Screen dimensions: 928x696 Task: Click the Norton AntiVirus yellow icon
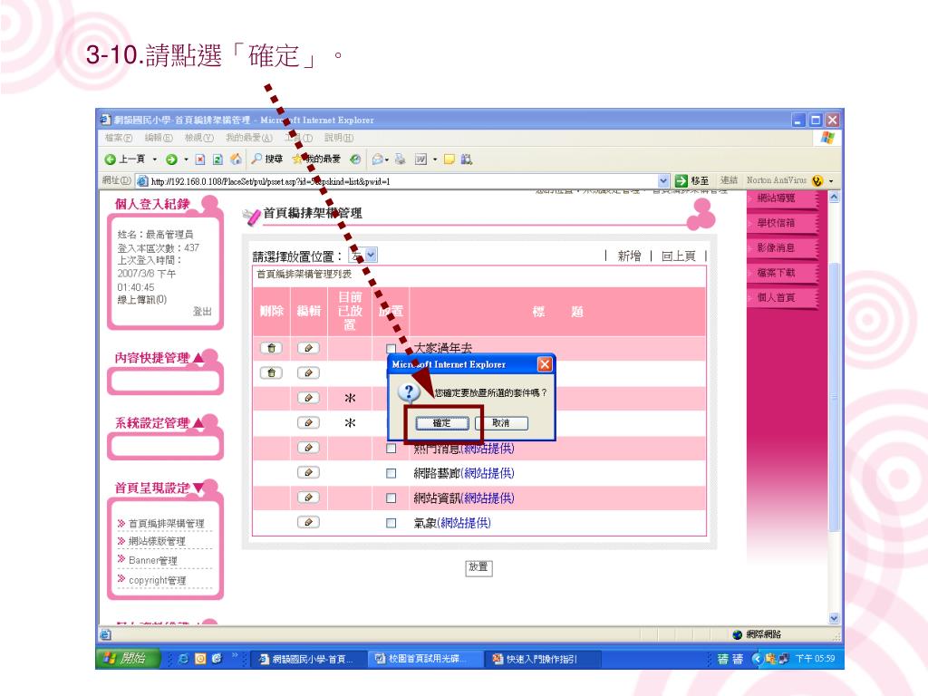click(817, 180)
